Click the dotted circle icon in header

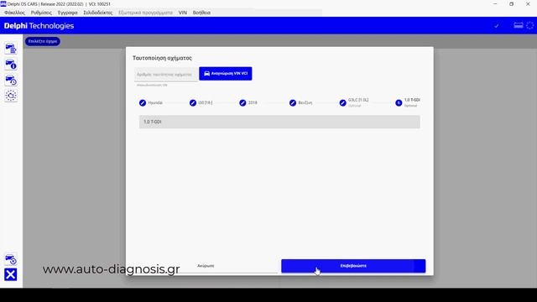coord(529,26)
